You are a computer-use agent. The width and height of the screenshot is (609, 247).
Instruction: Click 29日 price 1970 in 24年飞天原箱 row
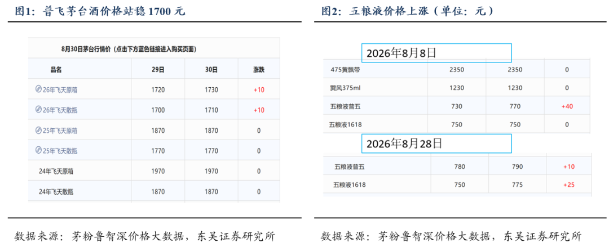click(158, 171)
